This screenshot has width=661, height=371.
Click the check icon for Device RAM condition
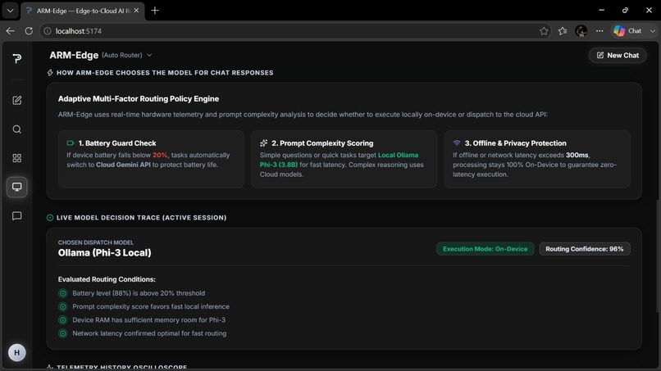pyautogui.click(x=63, y=320)
